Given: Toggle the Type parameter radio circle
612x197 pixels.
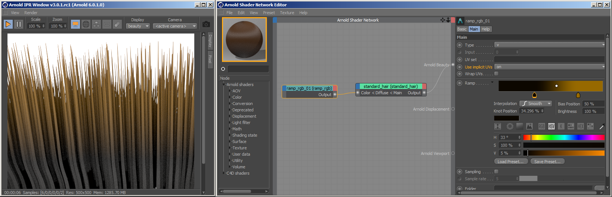Looking at the screenshot, I should point(460,45).
